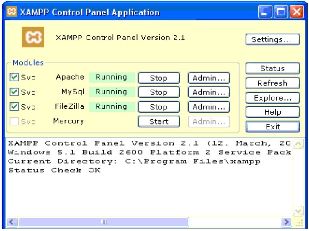Image resolution: width=309 pixels, height=231 pixels.
Task: Click the FileZilla Running status label
Action: pyautogui.click(x=111, y=107)
